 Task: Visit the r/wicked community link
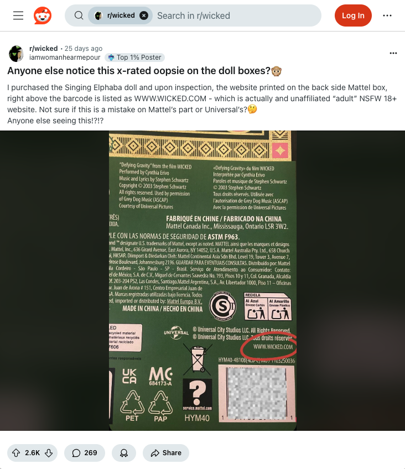tap(43, 49)
